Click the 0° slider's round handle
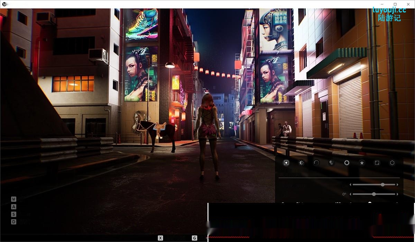The image size is (415, 242). pos(374,194)
